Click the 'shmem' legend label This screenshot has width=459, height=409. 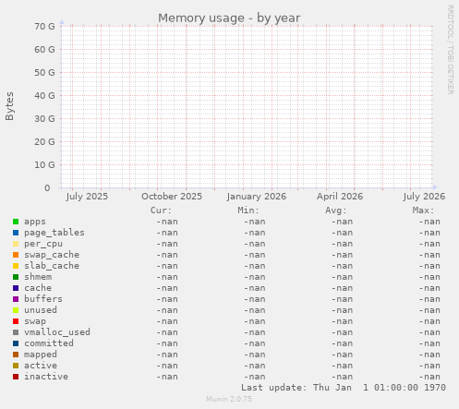click(38, 277)
